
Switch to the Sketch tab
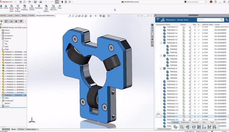(x=17, y=15)
